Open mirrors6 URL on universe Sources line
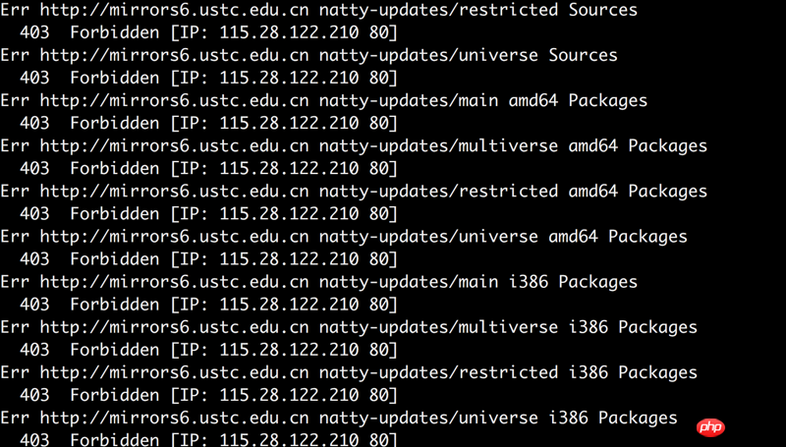 [175, 55]
